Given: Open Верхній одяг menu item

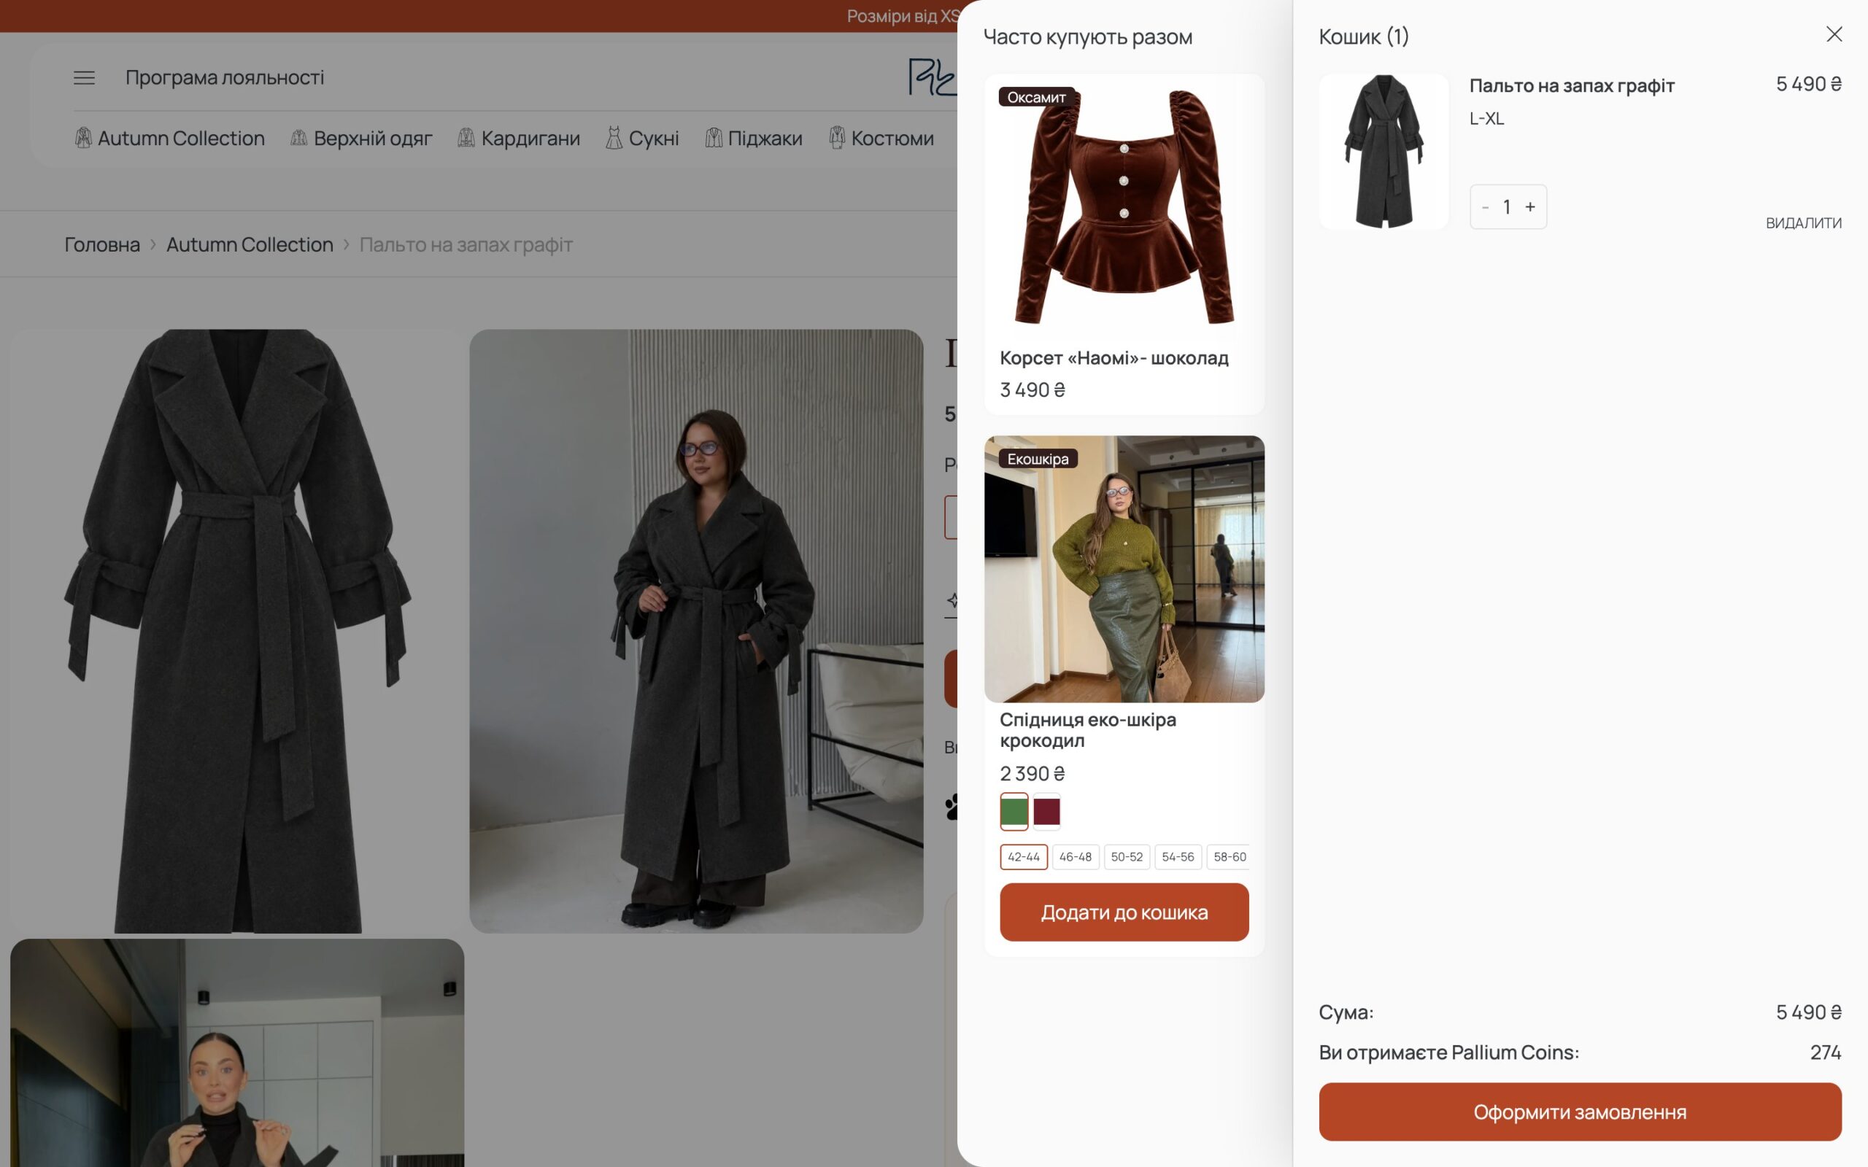Looking at the screenshot, I should click(373, 138).
